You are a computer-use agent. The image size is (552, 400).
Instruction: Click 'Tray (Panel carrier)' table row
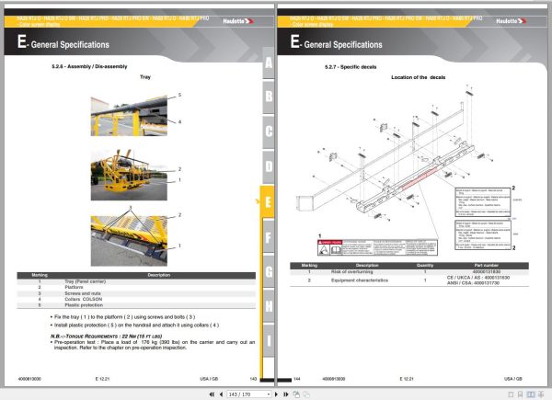click(136, 281)
